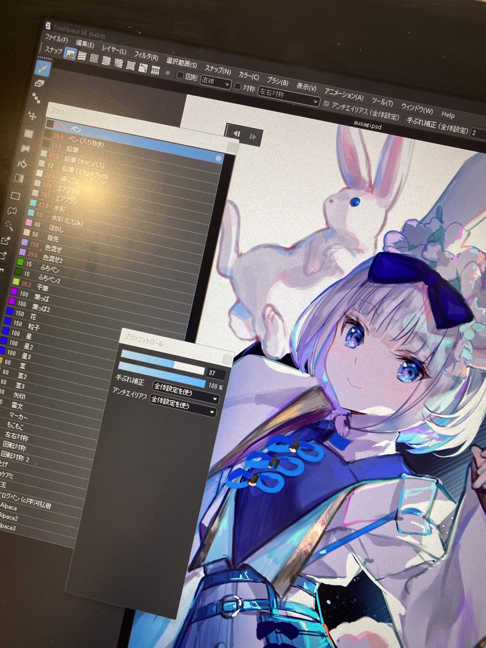
Task: Select the Gradient tool icon
Action: click(19, 178)
